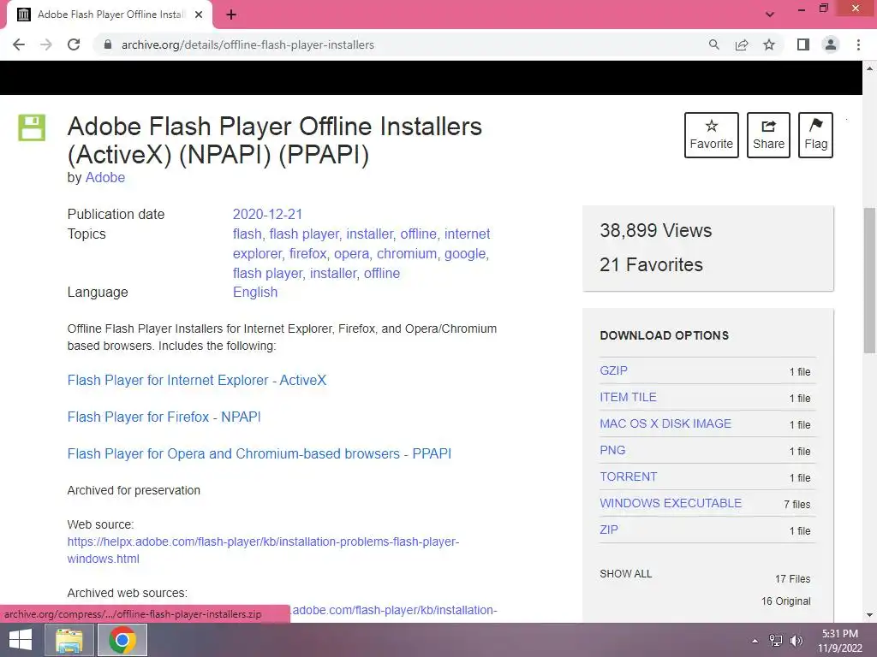Open the Windows Start button
The width and height of the screenshot is (877, 657).
[x=21, y=640]
